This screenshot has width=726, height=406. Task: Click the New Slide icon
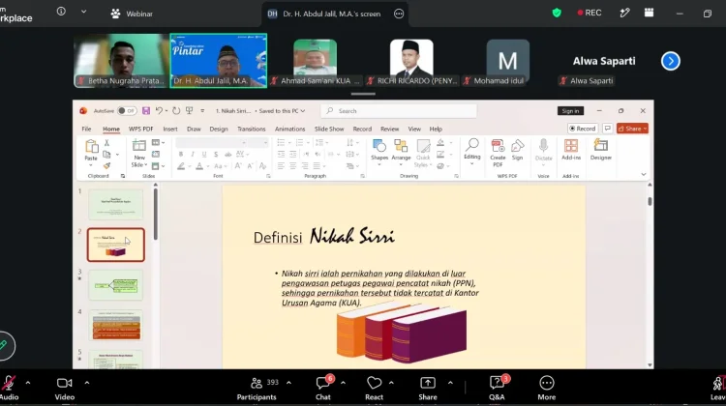(138, 154)
